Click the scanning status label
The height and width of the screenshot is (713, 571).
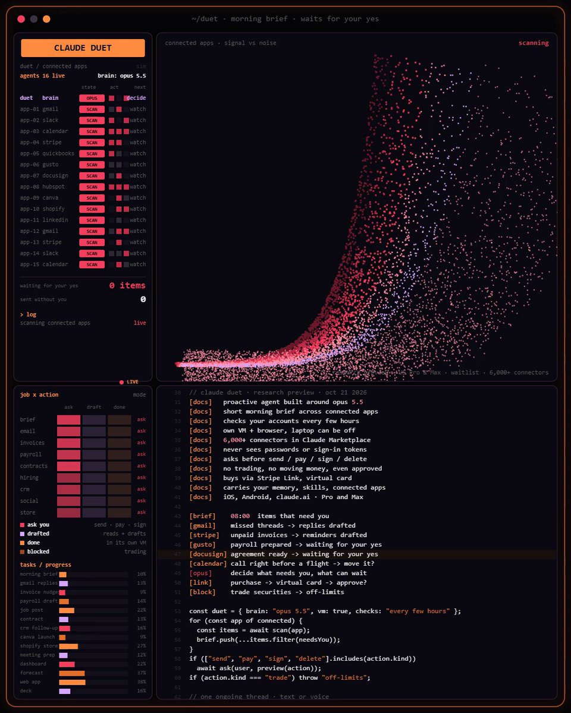(534, 43)
